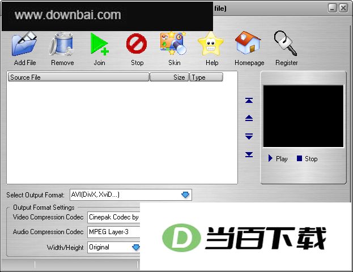Move file to top of list

249,101
